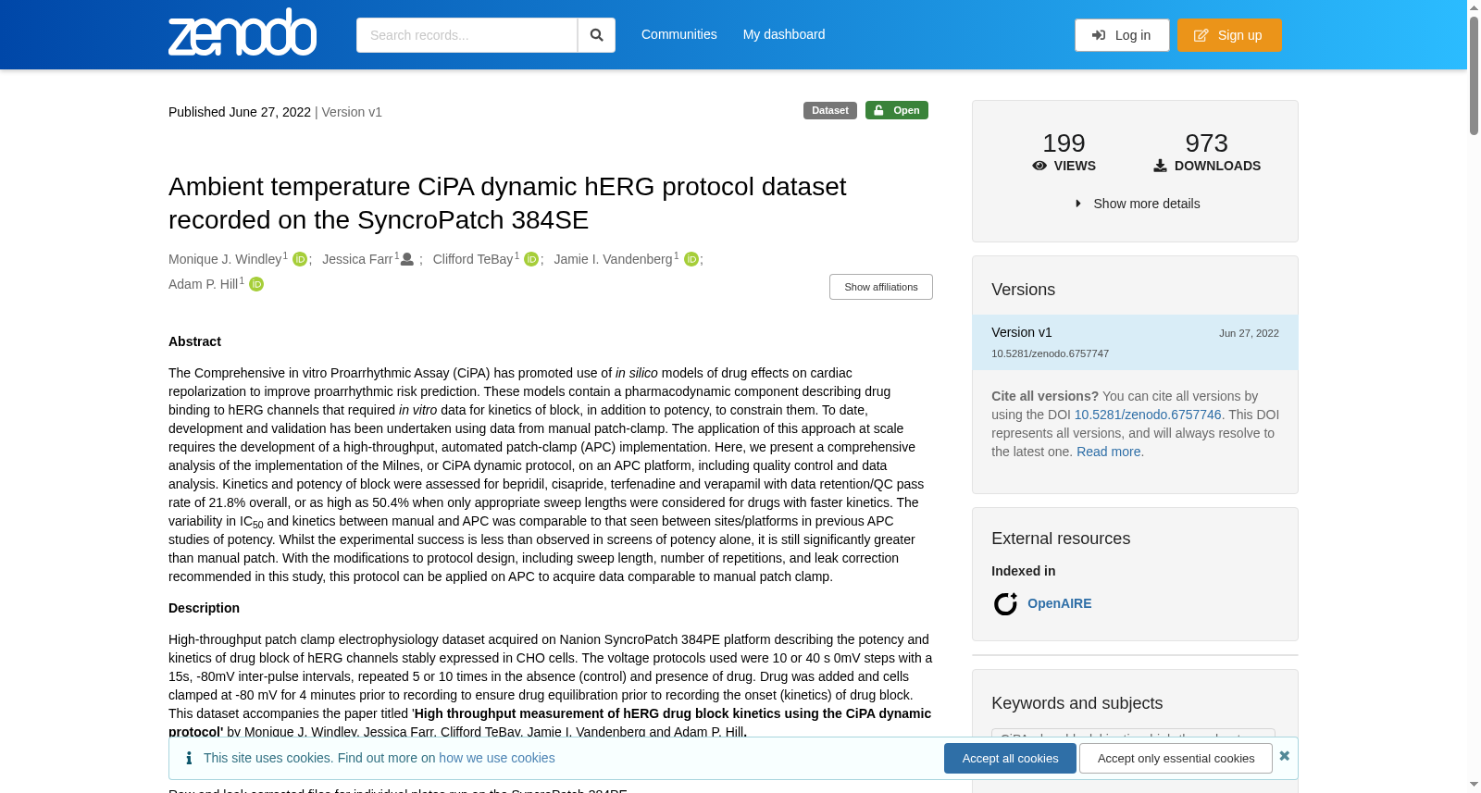This screenshot has height=793, width=1481.
Task: Focus the Search records input field
Action: (x=467, y=35)
